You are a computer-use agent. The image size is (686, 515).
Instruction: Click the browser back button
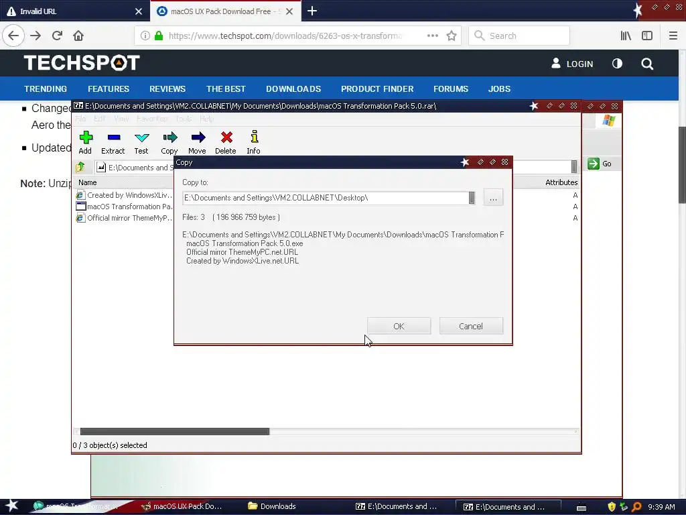tap(13, 36)
